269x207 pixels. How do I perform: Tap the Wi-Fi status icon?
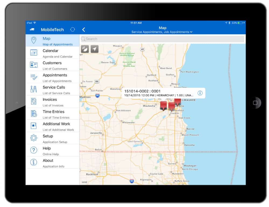35,23
